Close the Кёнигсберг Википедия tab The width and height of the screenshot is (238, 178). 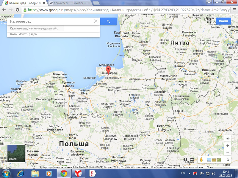coord(89,3)
